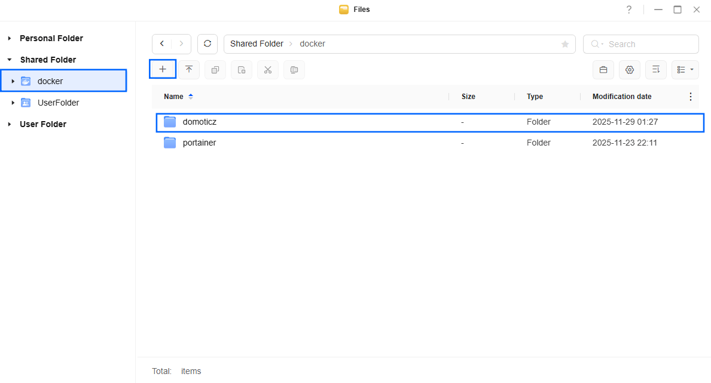
Task: Open the Files help question mark
Action: (x=628, y=10)
